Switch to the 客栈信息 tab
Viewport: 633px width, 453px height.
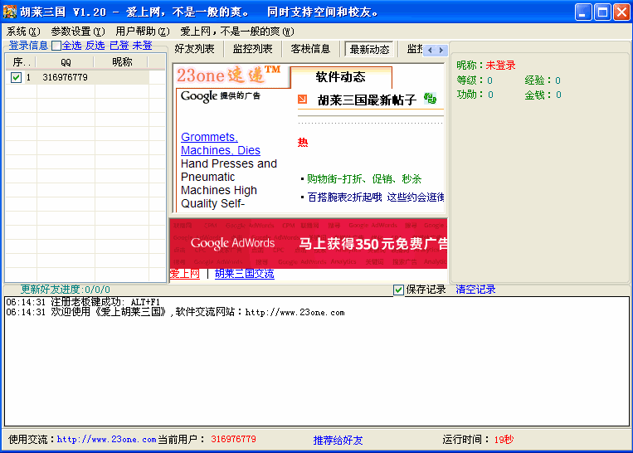click(311, 49)
